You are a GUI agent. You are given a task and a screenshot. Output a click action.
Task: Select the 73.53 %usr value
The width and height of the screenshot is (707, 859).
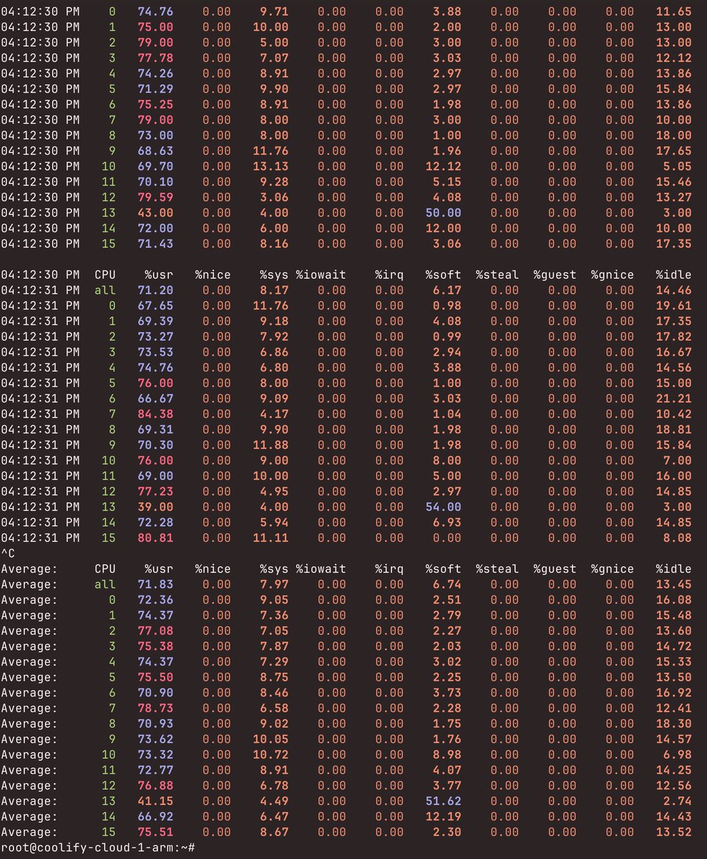tap(155, 352)
